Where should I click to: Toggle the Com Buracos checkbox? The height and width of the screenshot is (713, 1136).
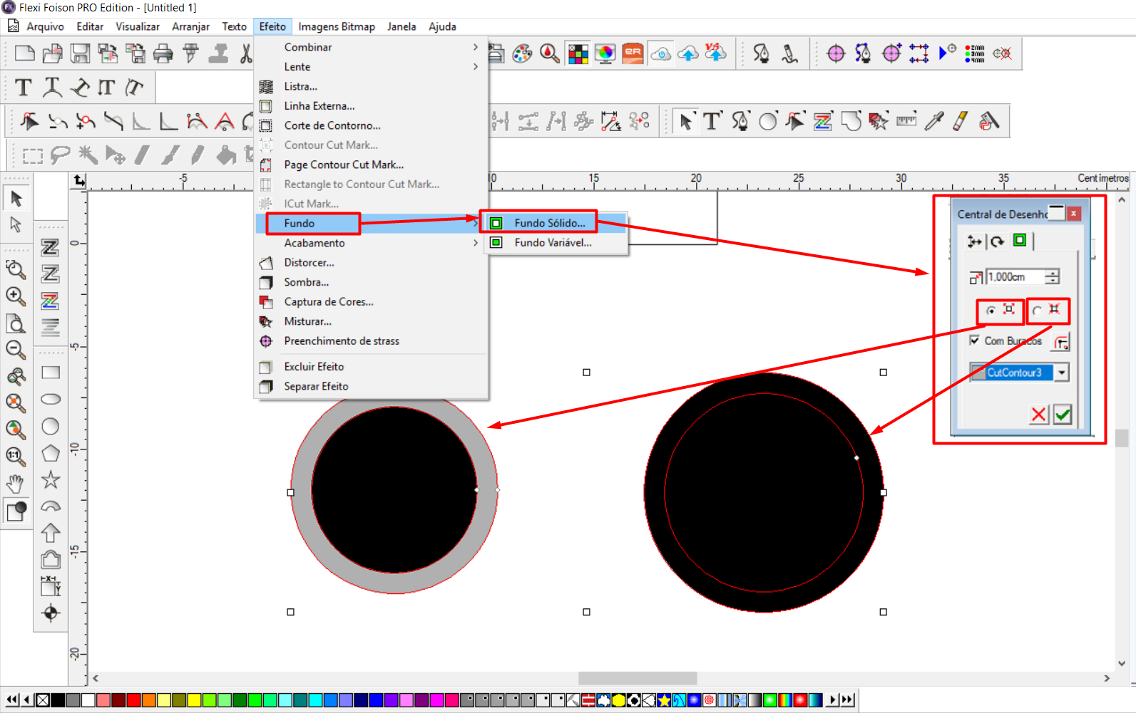[x=974, y=340]
